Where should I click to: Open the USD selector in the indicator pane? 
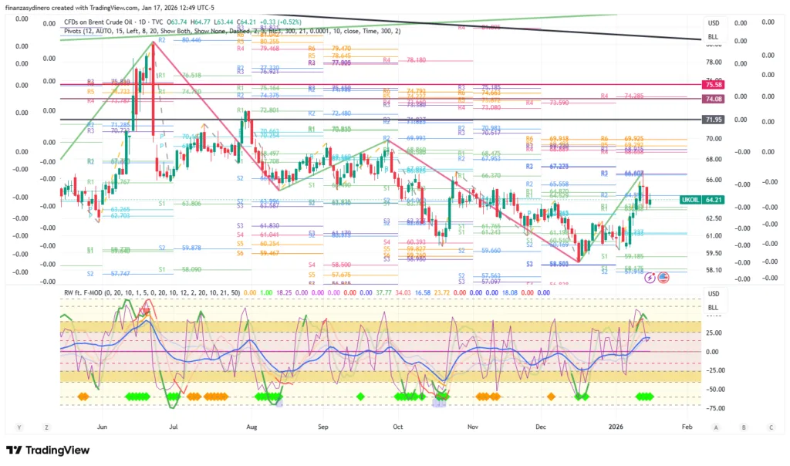(713, 293)
